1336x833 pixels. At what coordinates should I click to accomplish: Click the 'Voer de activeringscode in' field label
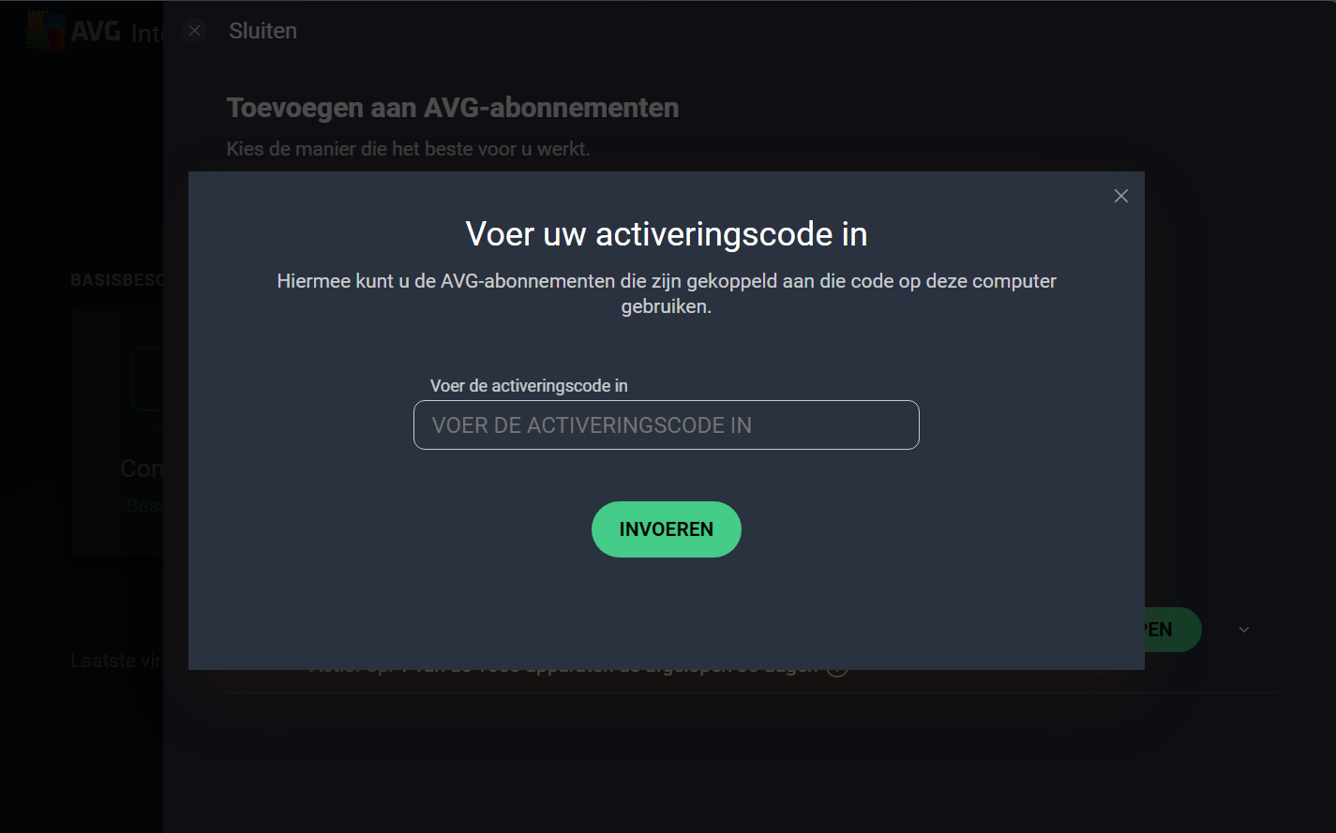(529, 385)
